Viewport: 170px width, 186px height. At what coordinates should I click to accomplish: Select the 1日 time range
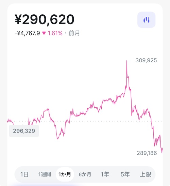coord(24,174)
